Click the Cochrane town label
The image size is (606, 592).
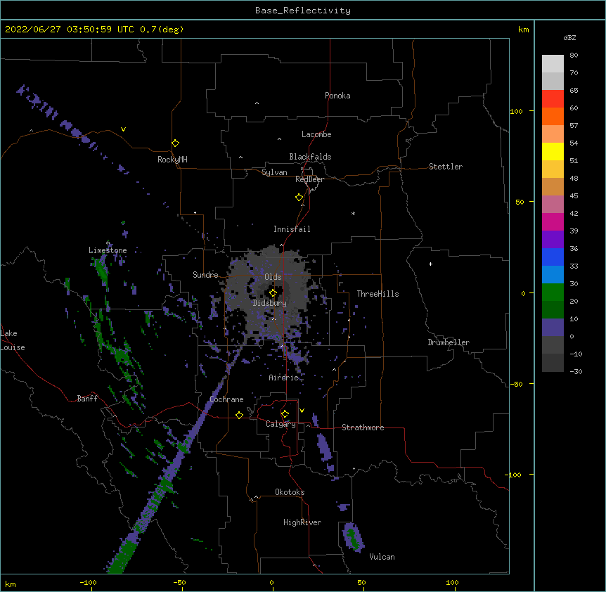pos(226,399)
